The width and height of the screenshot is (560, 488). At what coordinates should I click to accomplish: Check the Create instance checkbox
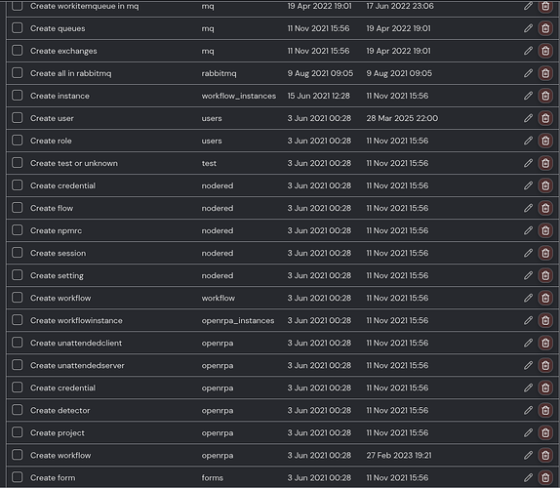[18, 96]
